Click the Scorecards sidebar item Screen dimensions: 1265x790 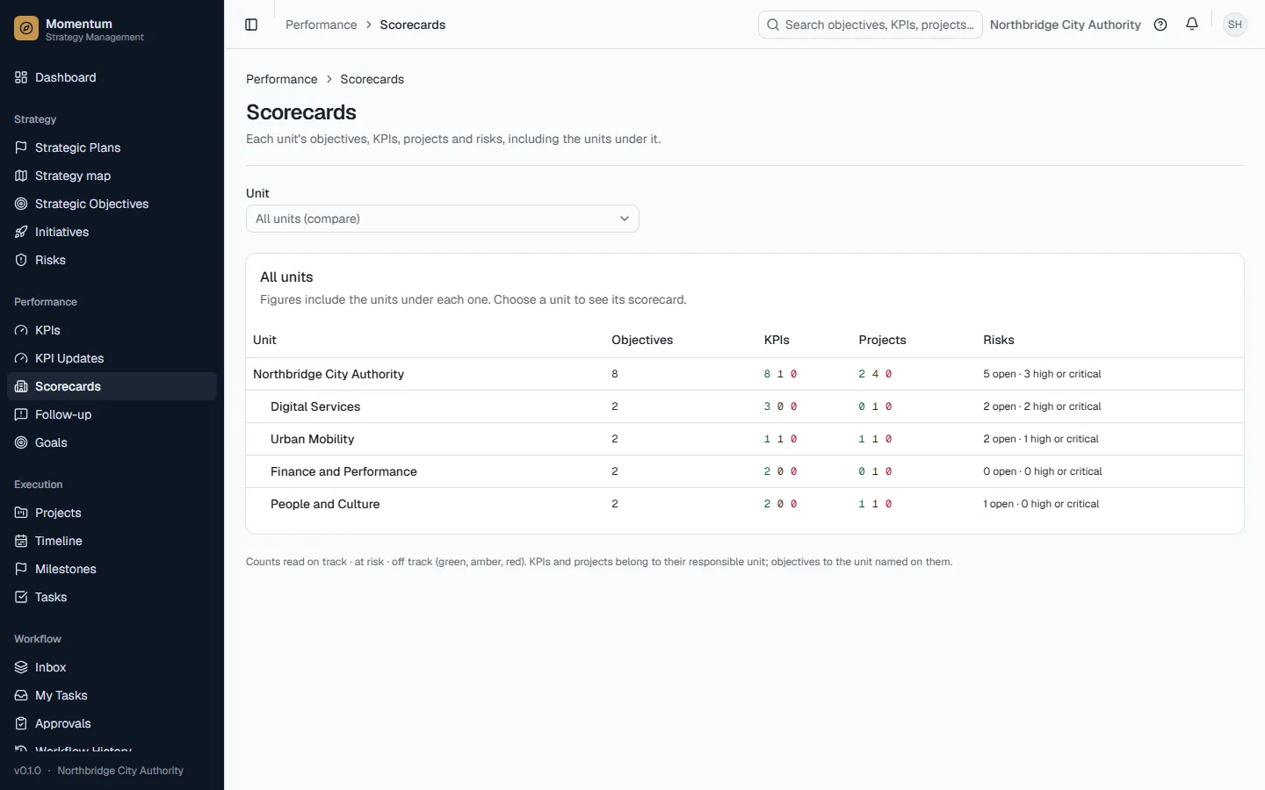(x=112, y=386)
